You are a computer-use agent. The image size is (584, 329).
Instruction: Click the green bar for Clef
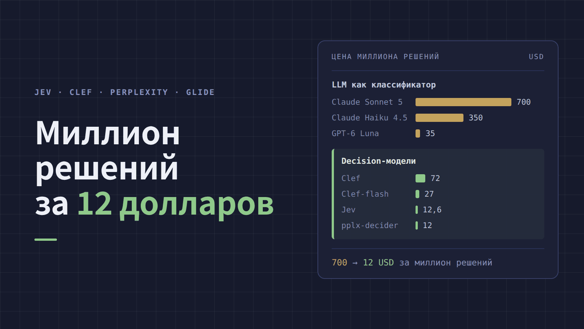point(420,178)
